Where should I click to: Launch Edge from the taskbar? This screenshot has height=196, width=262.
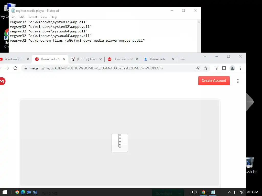(x=23, y=192)
